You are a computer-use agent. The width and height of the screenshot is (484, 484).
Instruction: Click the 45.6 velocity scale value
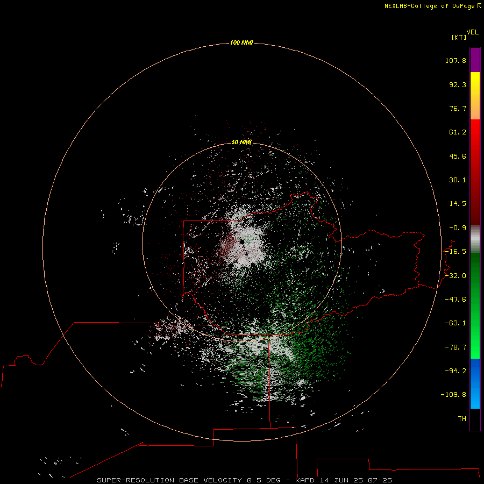tap(458, 156)
